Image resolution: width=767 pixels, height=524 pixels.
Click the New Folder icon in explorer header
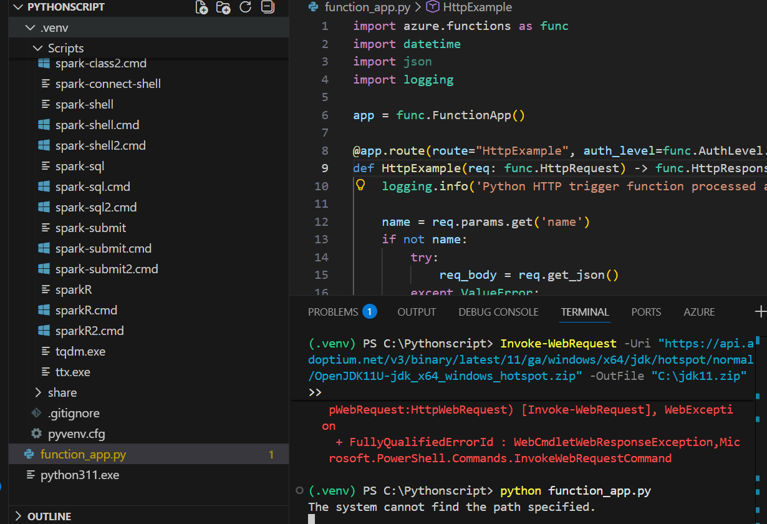[x=223, y=7]
